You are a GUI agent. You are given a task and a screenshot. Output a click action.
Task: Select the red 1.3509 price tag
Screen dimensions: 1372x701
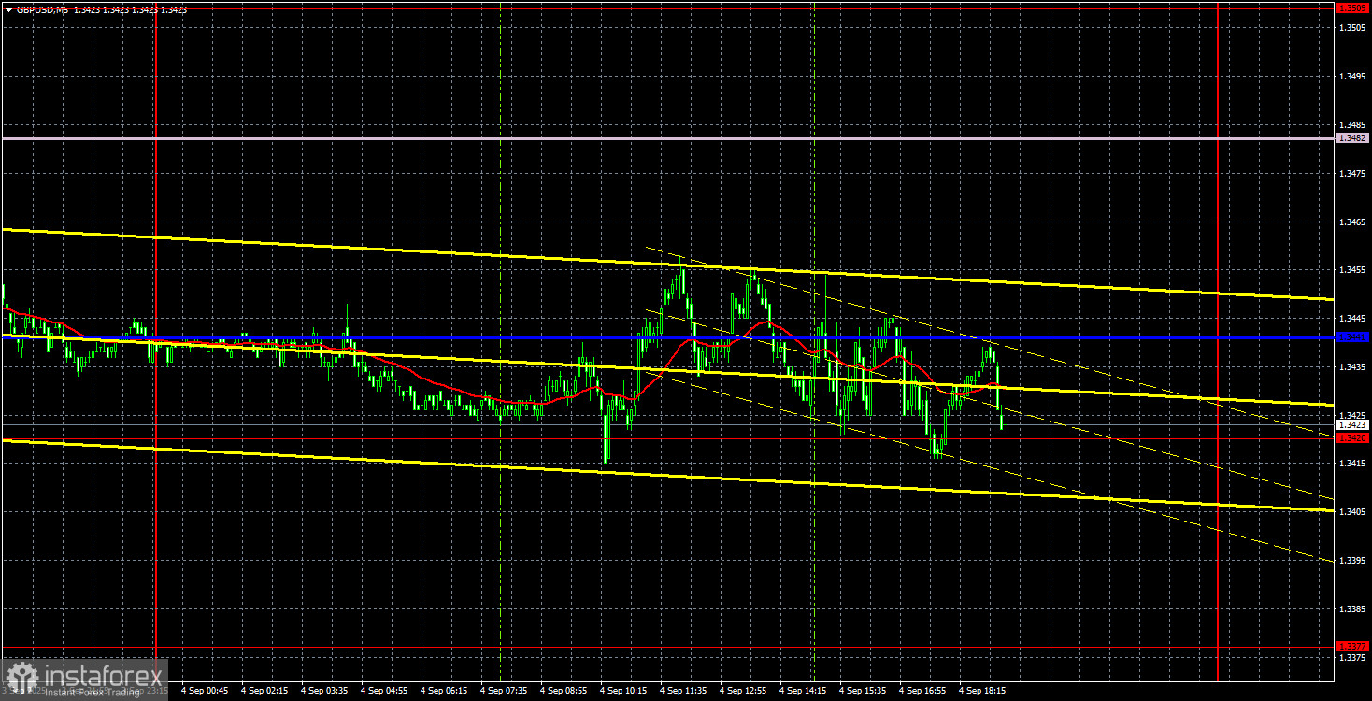(1352, 7)
